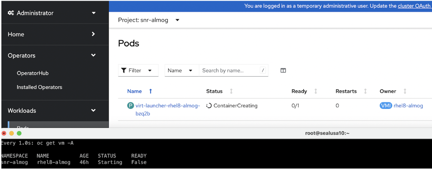Click the Pod 'P' badge icon
Viewport: 432px width, 169px height.
point(130,106)
